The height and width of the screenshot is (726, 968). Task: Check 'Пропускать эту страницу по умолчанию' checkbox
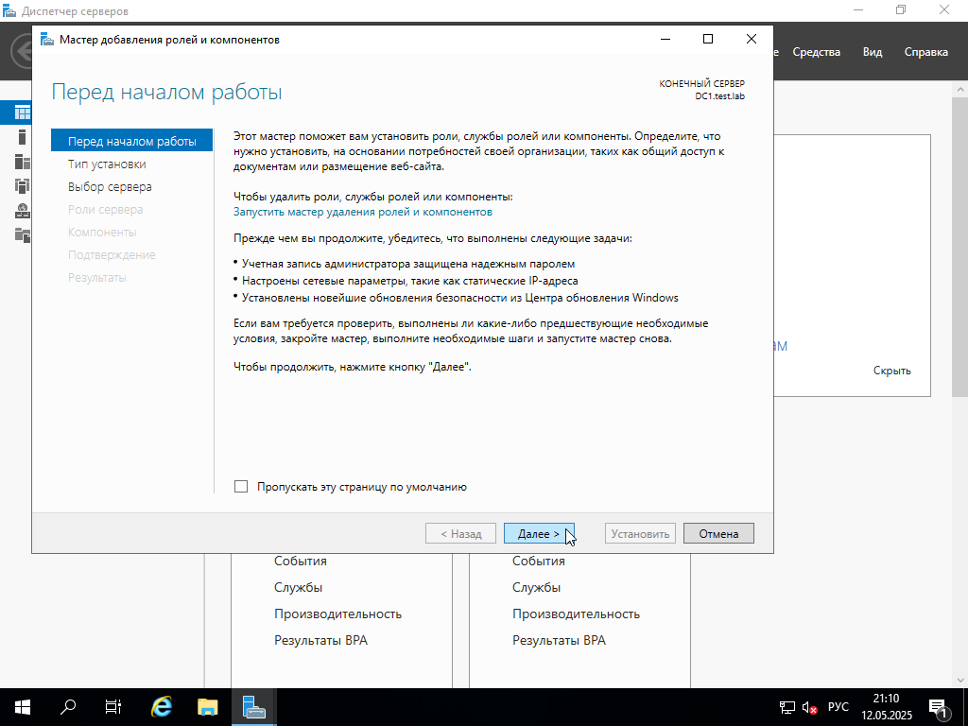[x=241, y=487]
